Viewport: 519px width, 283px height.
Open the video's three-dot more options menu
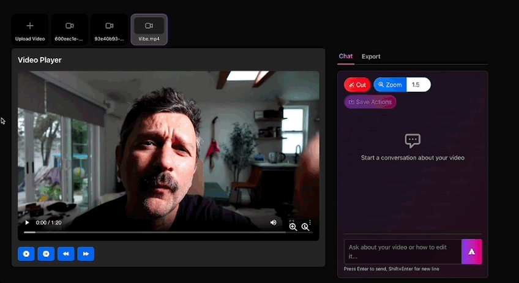[x=310, y=222]
